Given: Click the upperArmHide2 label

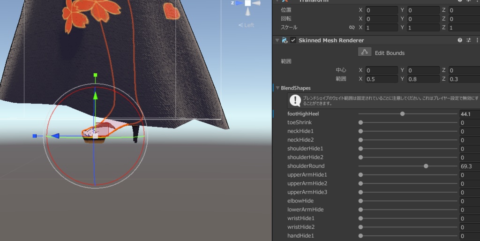Looking at the screenshot, I should (307, 183).
